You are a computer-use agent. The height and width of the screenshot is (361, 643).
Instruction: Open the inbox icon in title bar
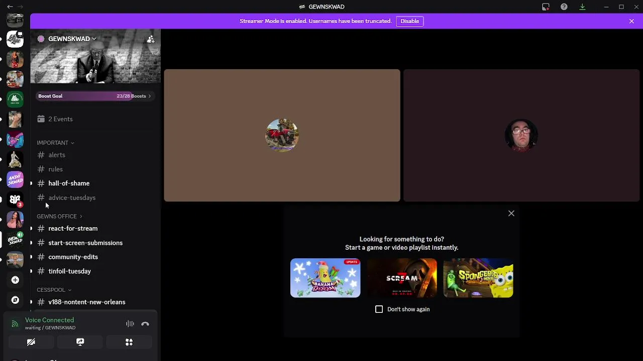(546, 7)
